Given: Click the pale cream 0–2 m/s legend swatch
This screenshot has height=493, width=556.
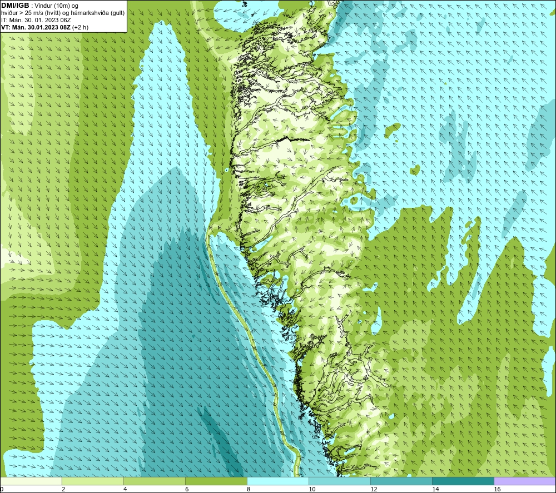Looking at the screenshot, I should point(31,481).
